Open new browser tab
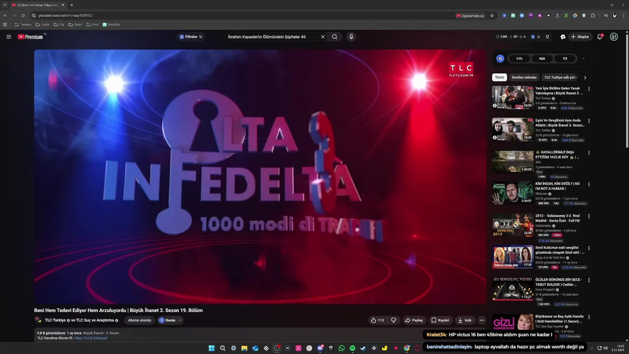Screen dimensions: 629x354 tap(71, 5)
